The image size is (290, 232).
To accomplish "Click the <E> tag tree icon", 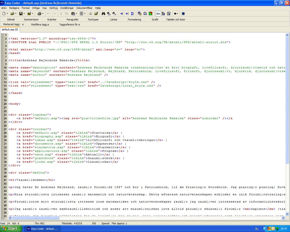I will coord(169,14).
